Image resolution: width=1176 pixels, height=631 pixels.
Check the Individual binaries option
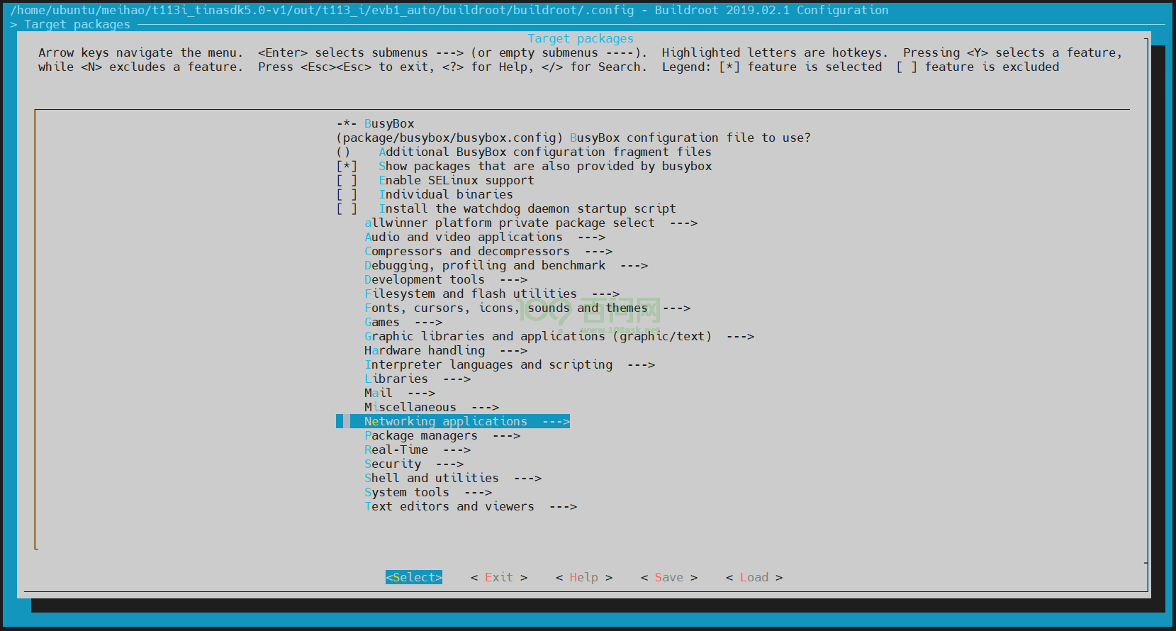(x=347, y=194)
